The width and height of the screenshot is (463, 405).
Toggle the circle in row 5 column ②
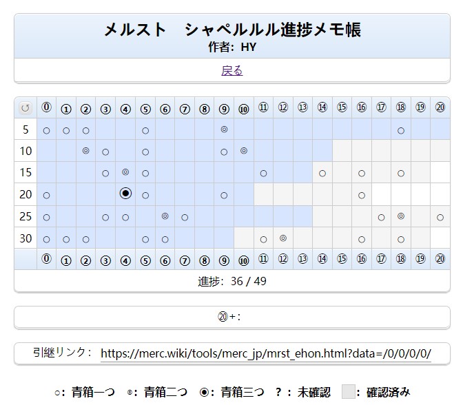(86, 130)
